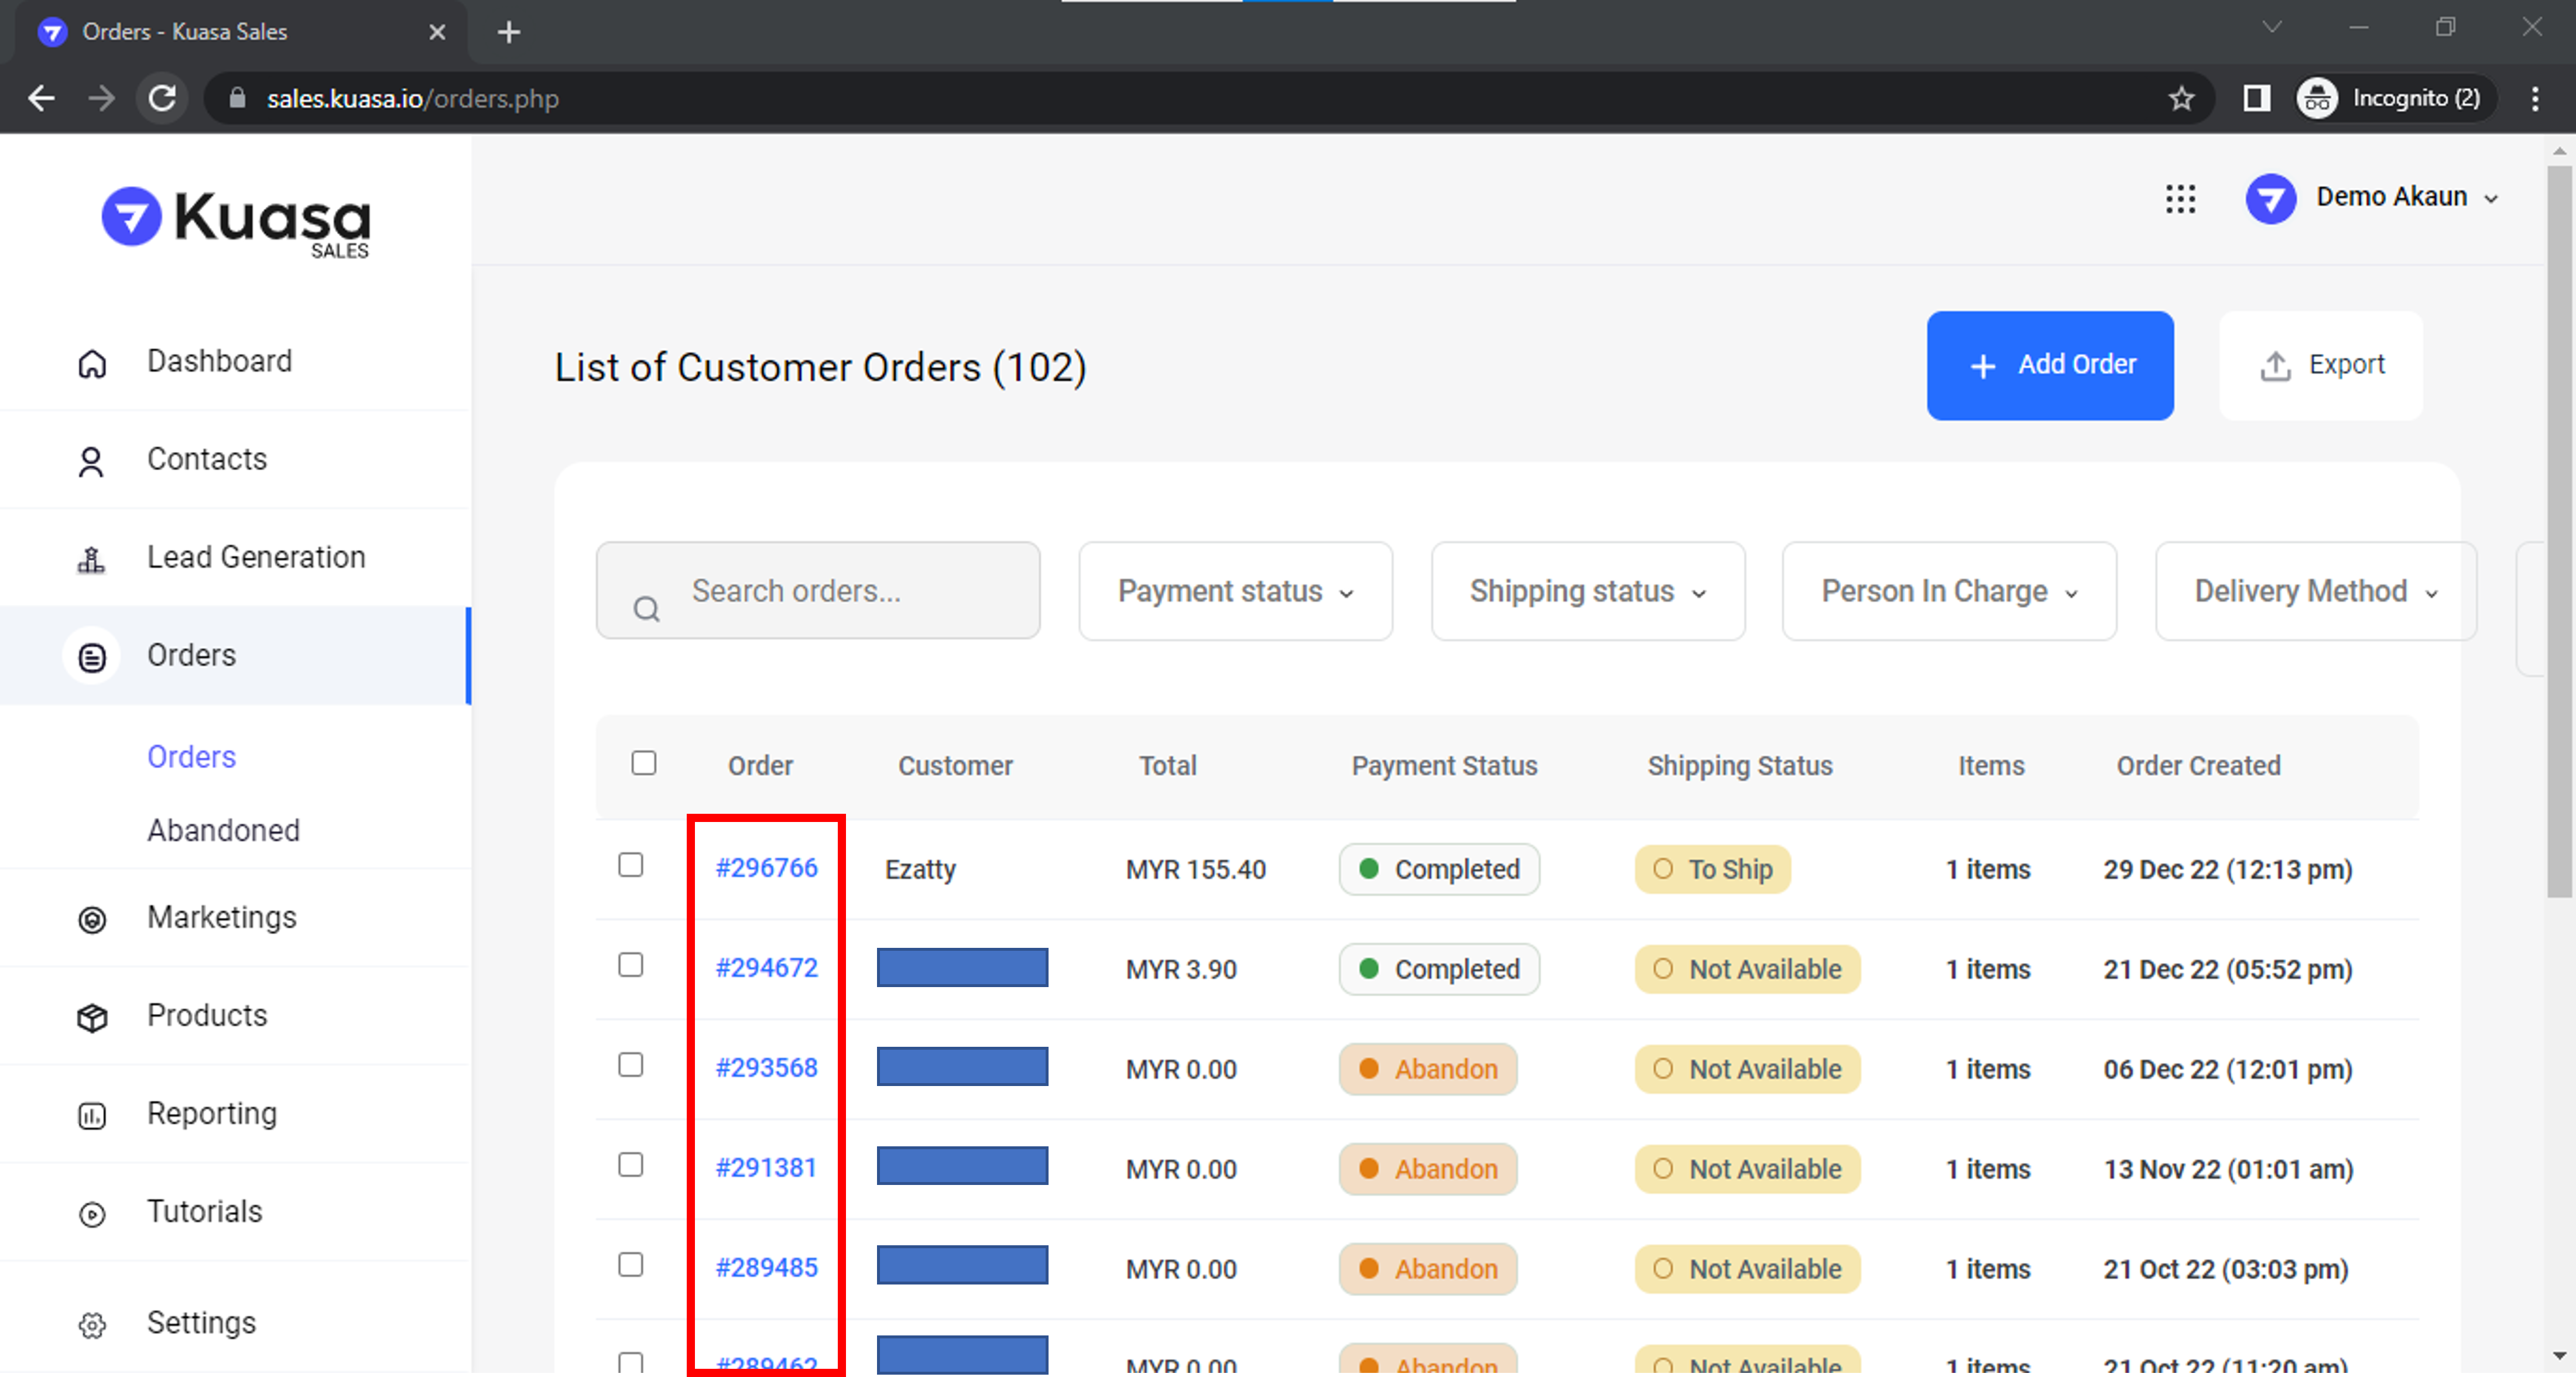Expand the Payment status filter
The width and height of the screenshot is (2576, 1377).
1235,591
